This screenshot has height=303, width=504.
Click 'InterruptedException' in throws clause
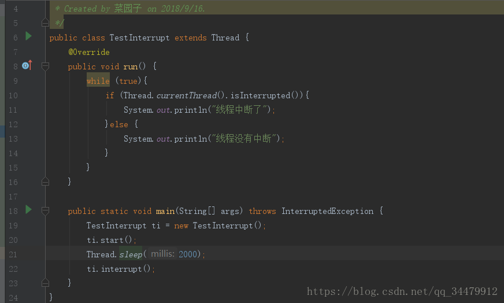328,211
